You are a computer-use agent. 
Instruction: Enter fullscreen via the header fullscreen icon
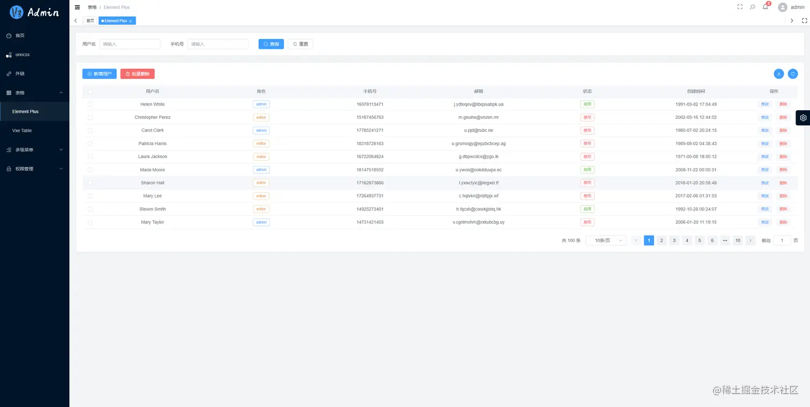tap(740, 7)
